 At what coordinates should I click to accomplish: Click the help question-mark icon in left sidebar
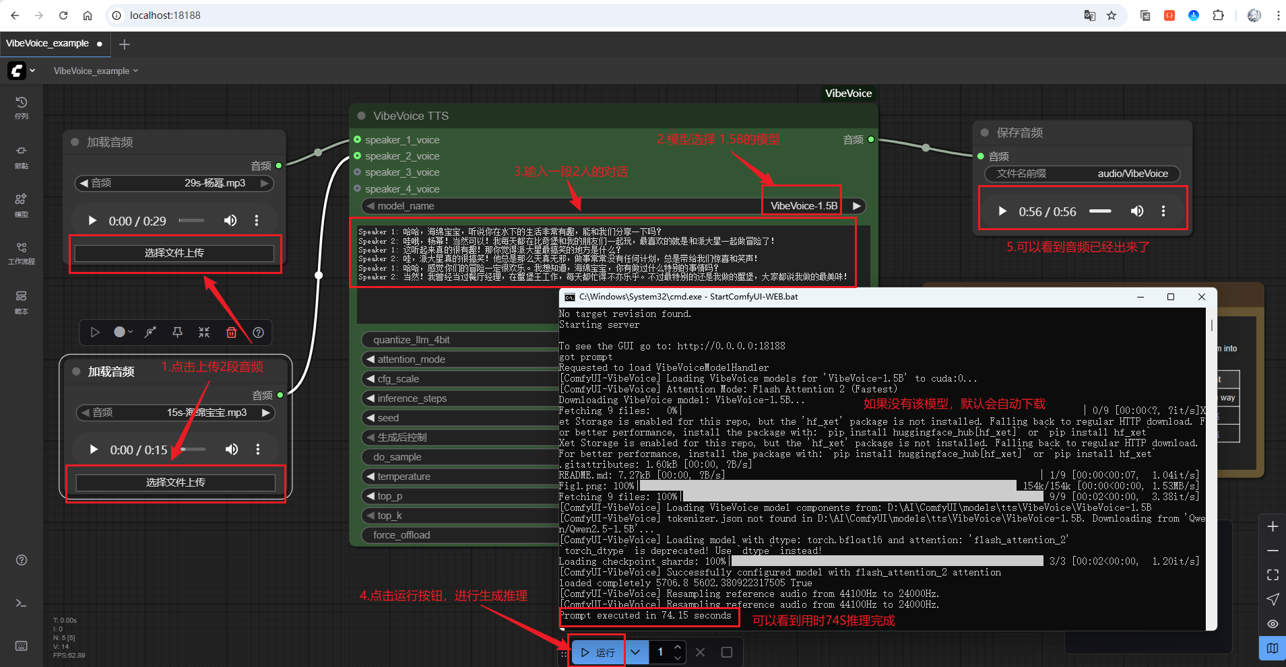pos(22,560)
